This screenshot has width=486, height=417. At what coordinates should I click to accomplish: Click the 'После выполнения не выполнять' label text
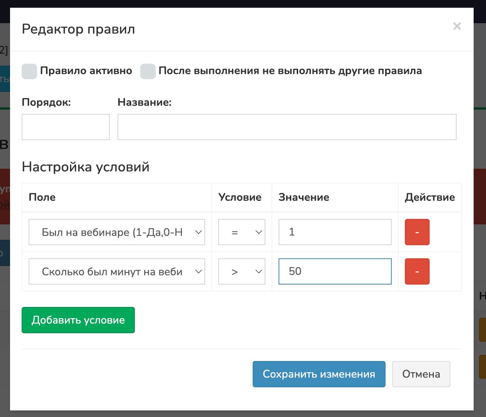tap(290, 71)
